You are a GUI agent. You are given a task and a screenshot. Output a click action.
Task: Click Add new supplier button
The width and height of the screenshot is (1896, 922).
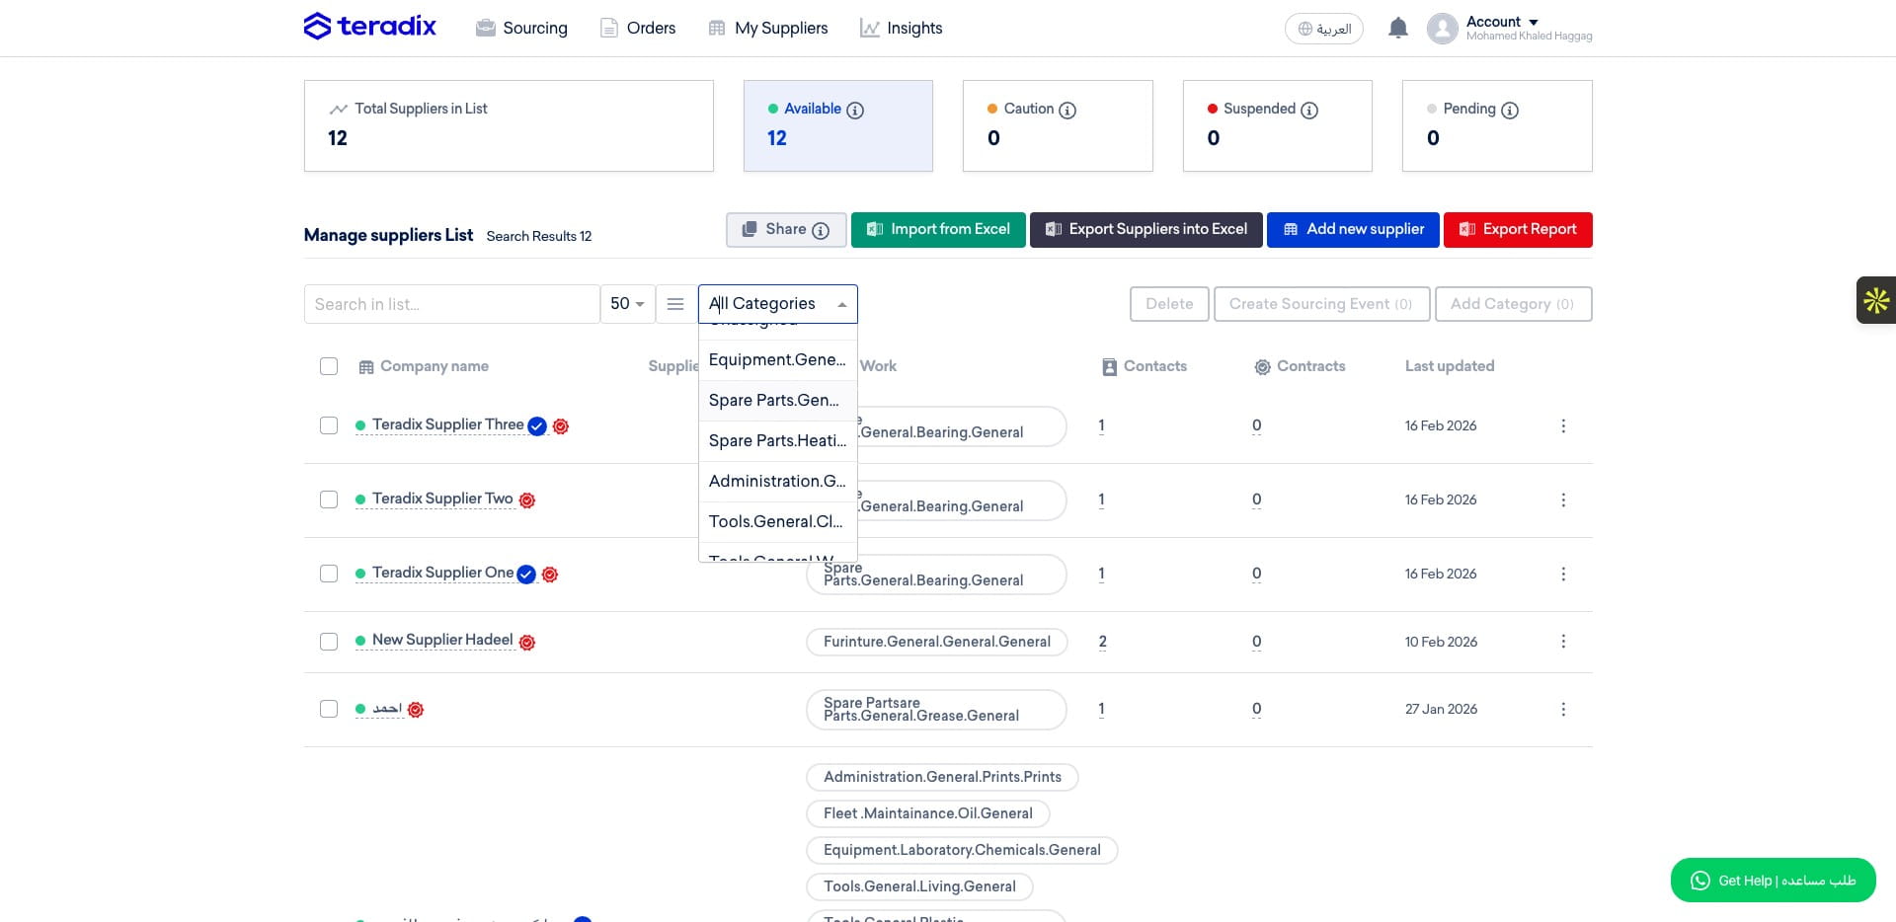click(x=1353, y=230)
